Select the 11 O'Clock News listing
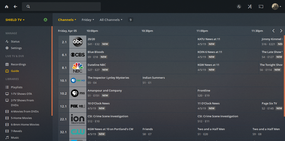This screenshot has height=141, width=285. tap(228, 106)
